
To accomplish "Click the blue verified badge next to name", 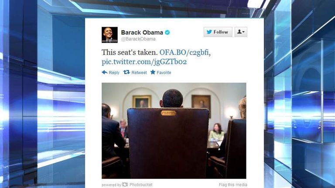I will click(167, 32).
